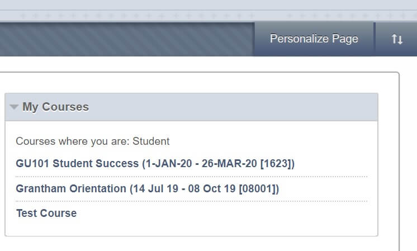Click dotted divider below GU101 Student Success
The width and height of the screenshot is (417, 251).
(x=191, y=177)
